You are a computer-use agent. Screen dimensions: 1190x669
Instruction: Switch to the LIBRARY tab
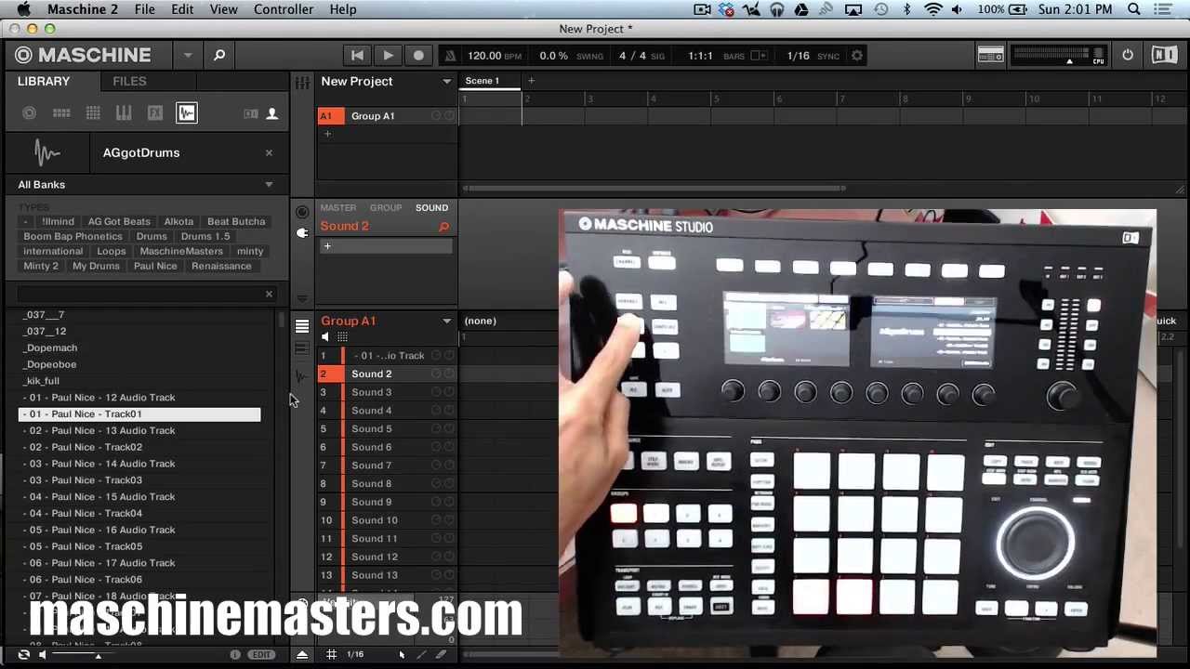coord(44,82)
